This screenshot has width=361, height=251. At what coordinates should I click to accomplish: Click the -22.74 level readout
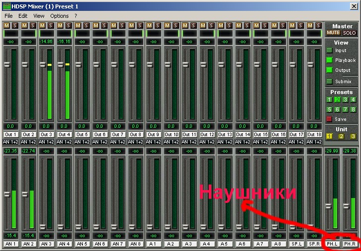click(x=28, y=151)
